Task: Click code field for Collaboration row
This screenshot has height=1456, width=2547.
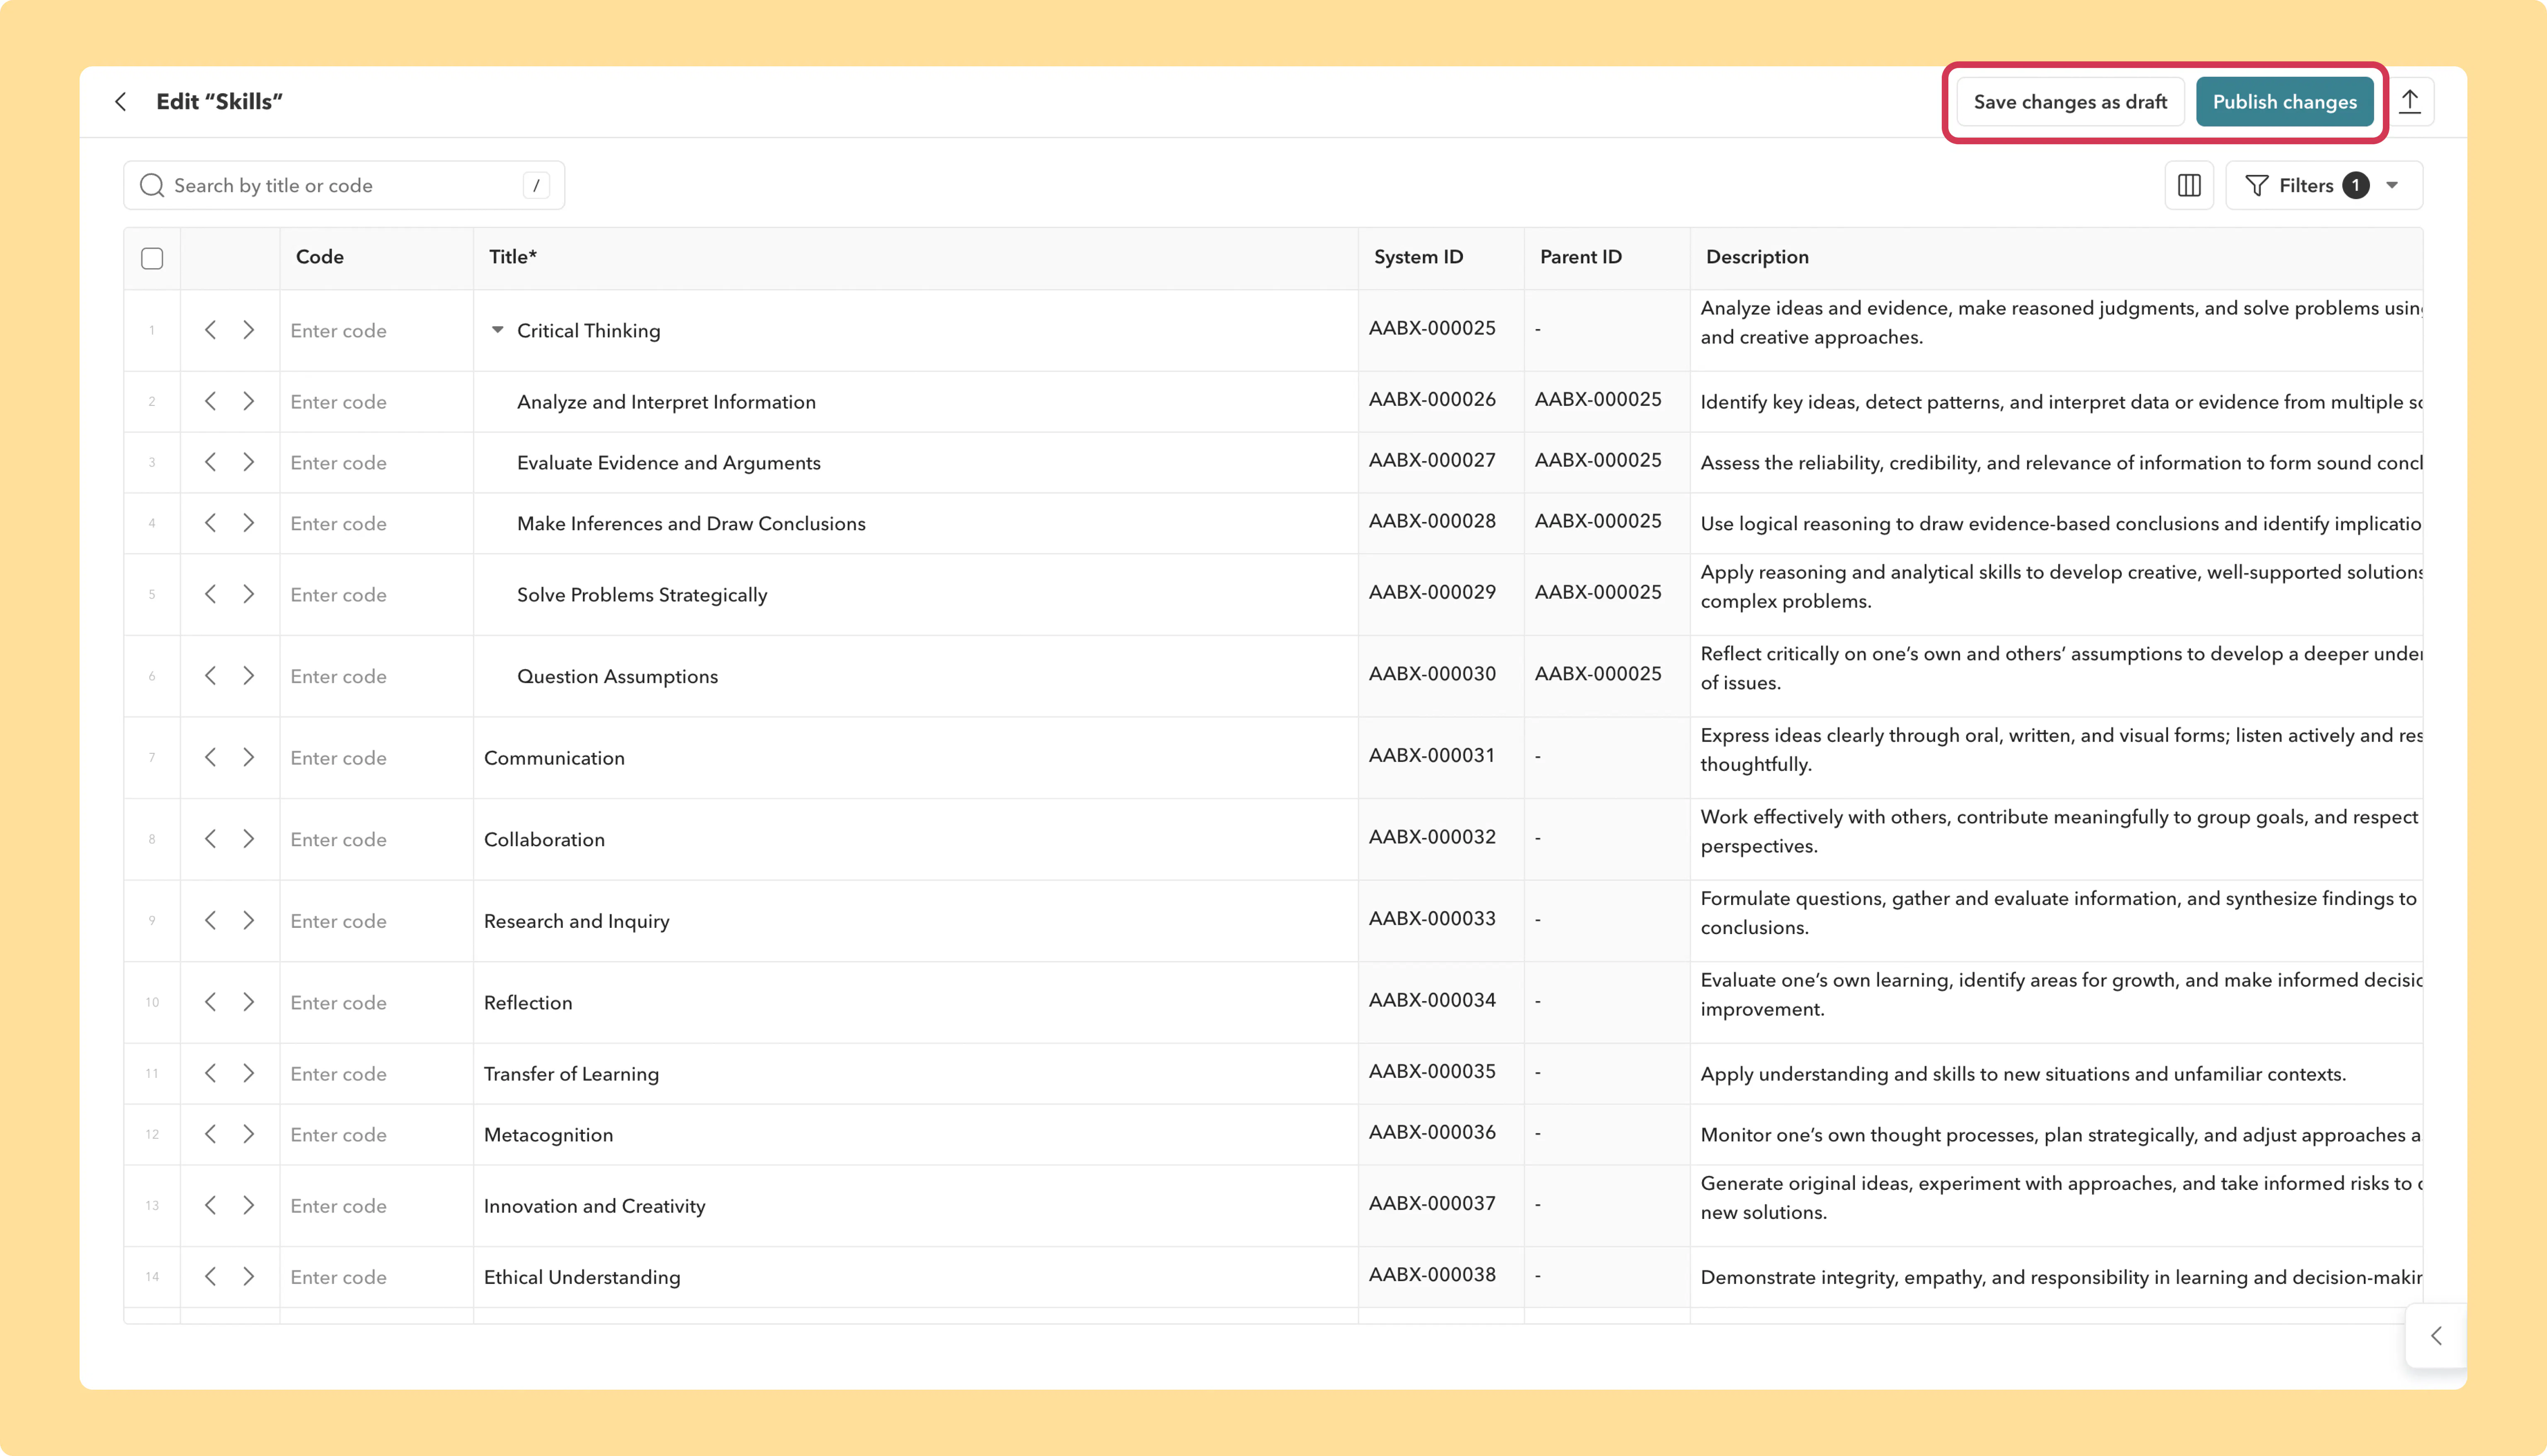Action: click(377, 839)
